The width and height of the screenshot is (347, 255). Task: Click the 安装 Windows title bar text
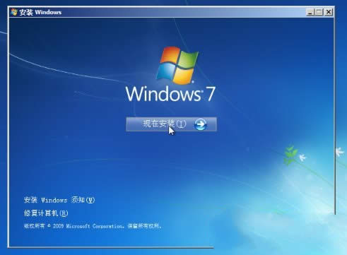(x=40, y=12)
